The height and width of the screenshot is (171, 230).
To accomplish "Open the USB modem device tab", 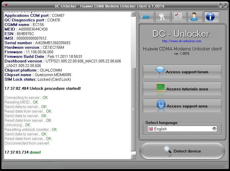I will coord(146,17).
